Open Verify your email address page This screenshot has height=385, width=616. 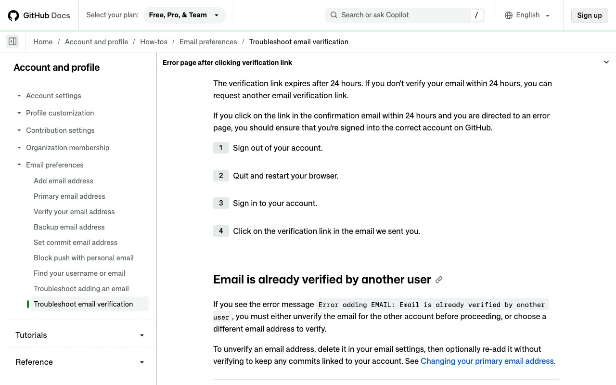(74, 212)
